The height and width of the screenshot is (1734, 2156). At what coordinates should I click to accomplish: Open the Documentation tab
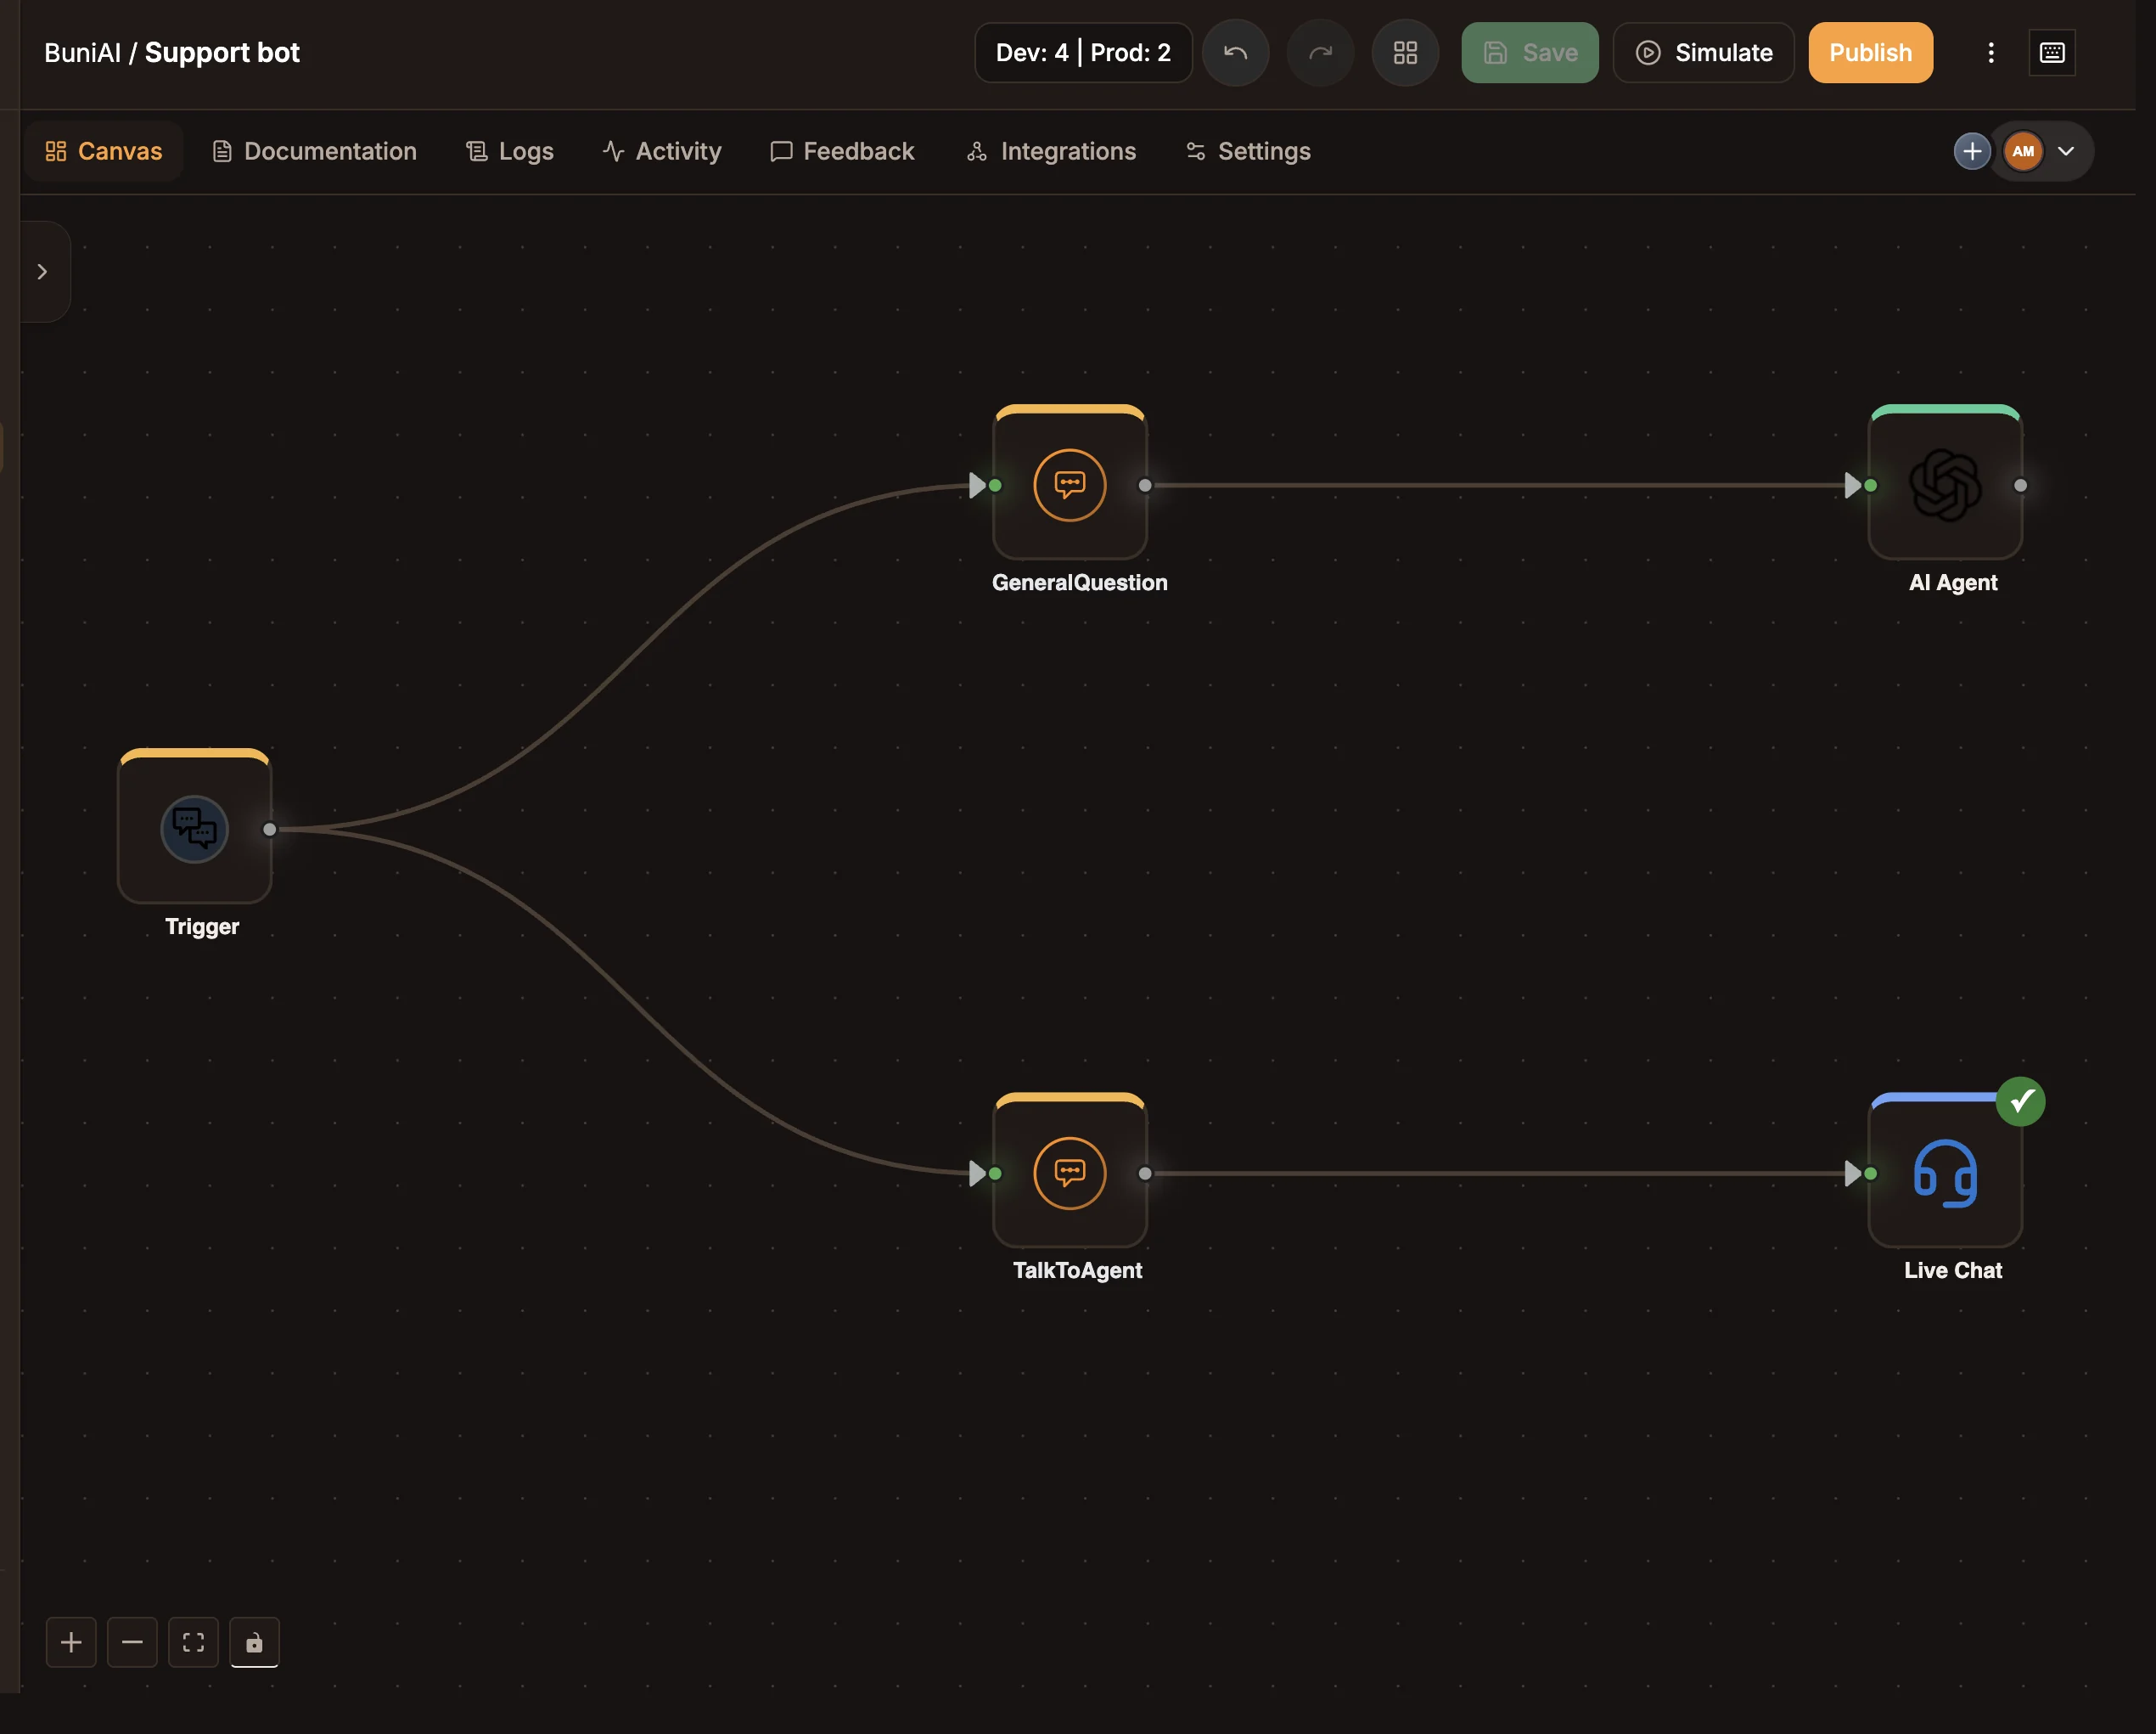pyautogui.click(x=315, y=151)
